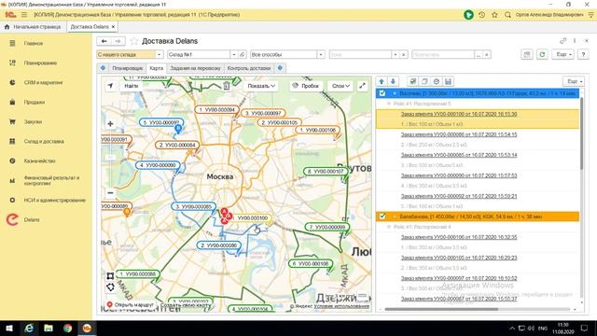Click the save diskette icon in routes toolbar
The width and height of the screenshot is (597, 336).
click(x=448, y=81)
